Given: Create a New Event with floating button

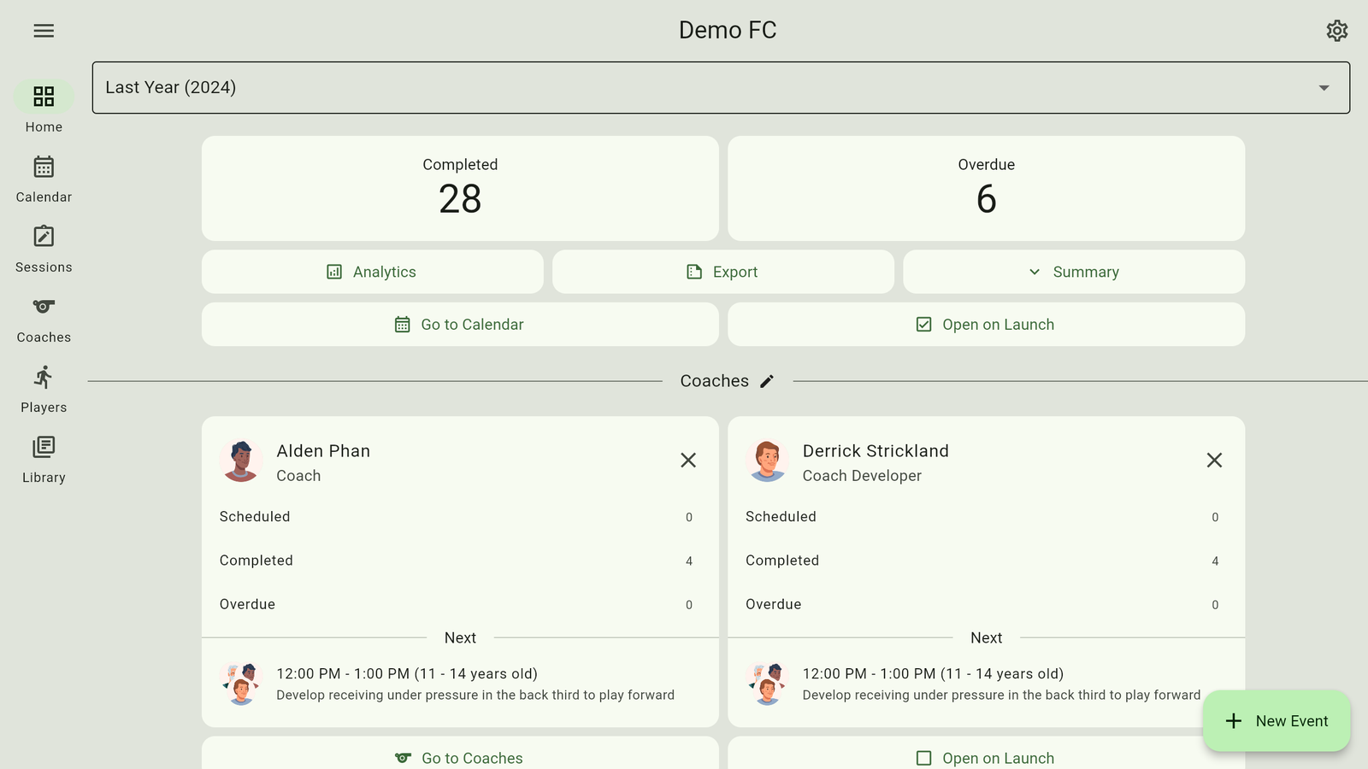Looking at the screenshot, I should click(1277, 721).
